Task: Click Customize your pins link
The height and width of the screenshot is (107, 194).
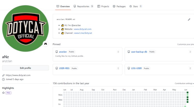Action: pos(185,44)
